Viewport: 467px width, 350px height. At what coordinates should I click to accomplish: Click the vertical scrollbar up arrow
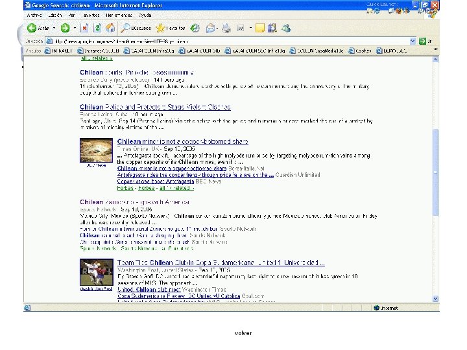point(435,60)
